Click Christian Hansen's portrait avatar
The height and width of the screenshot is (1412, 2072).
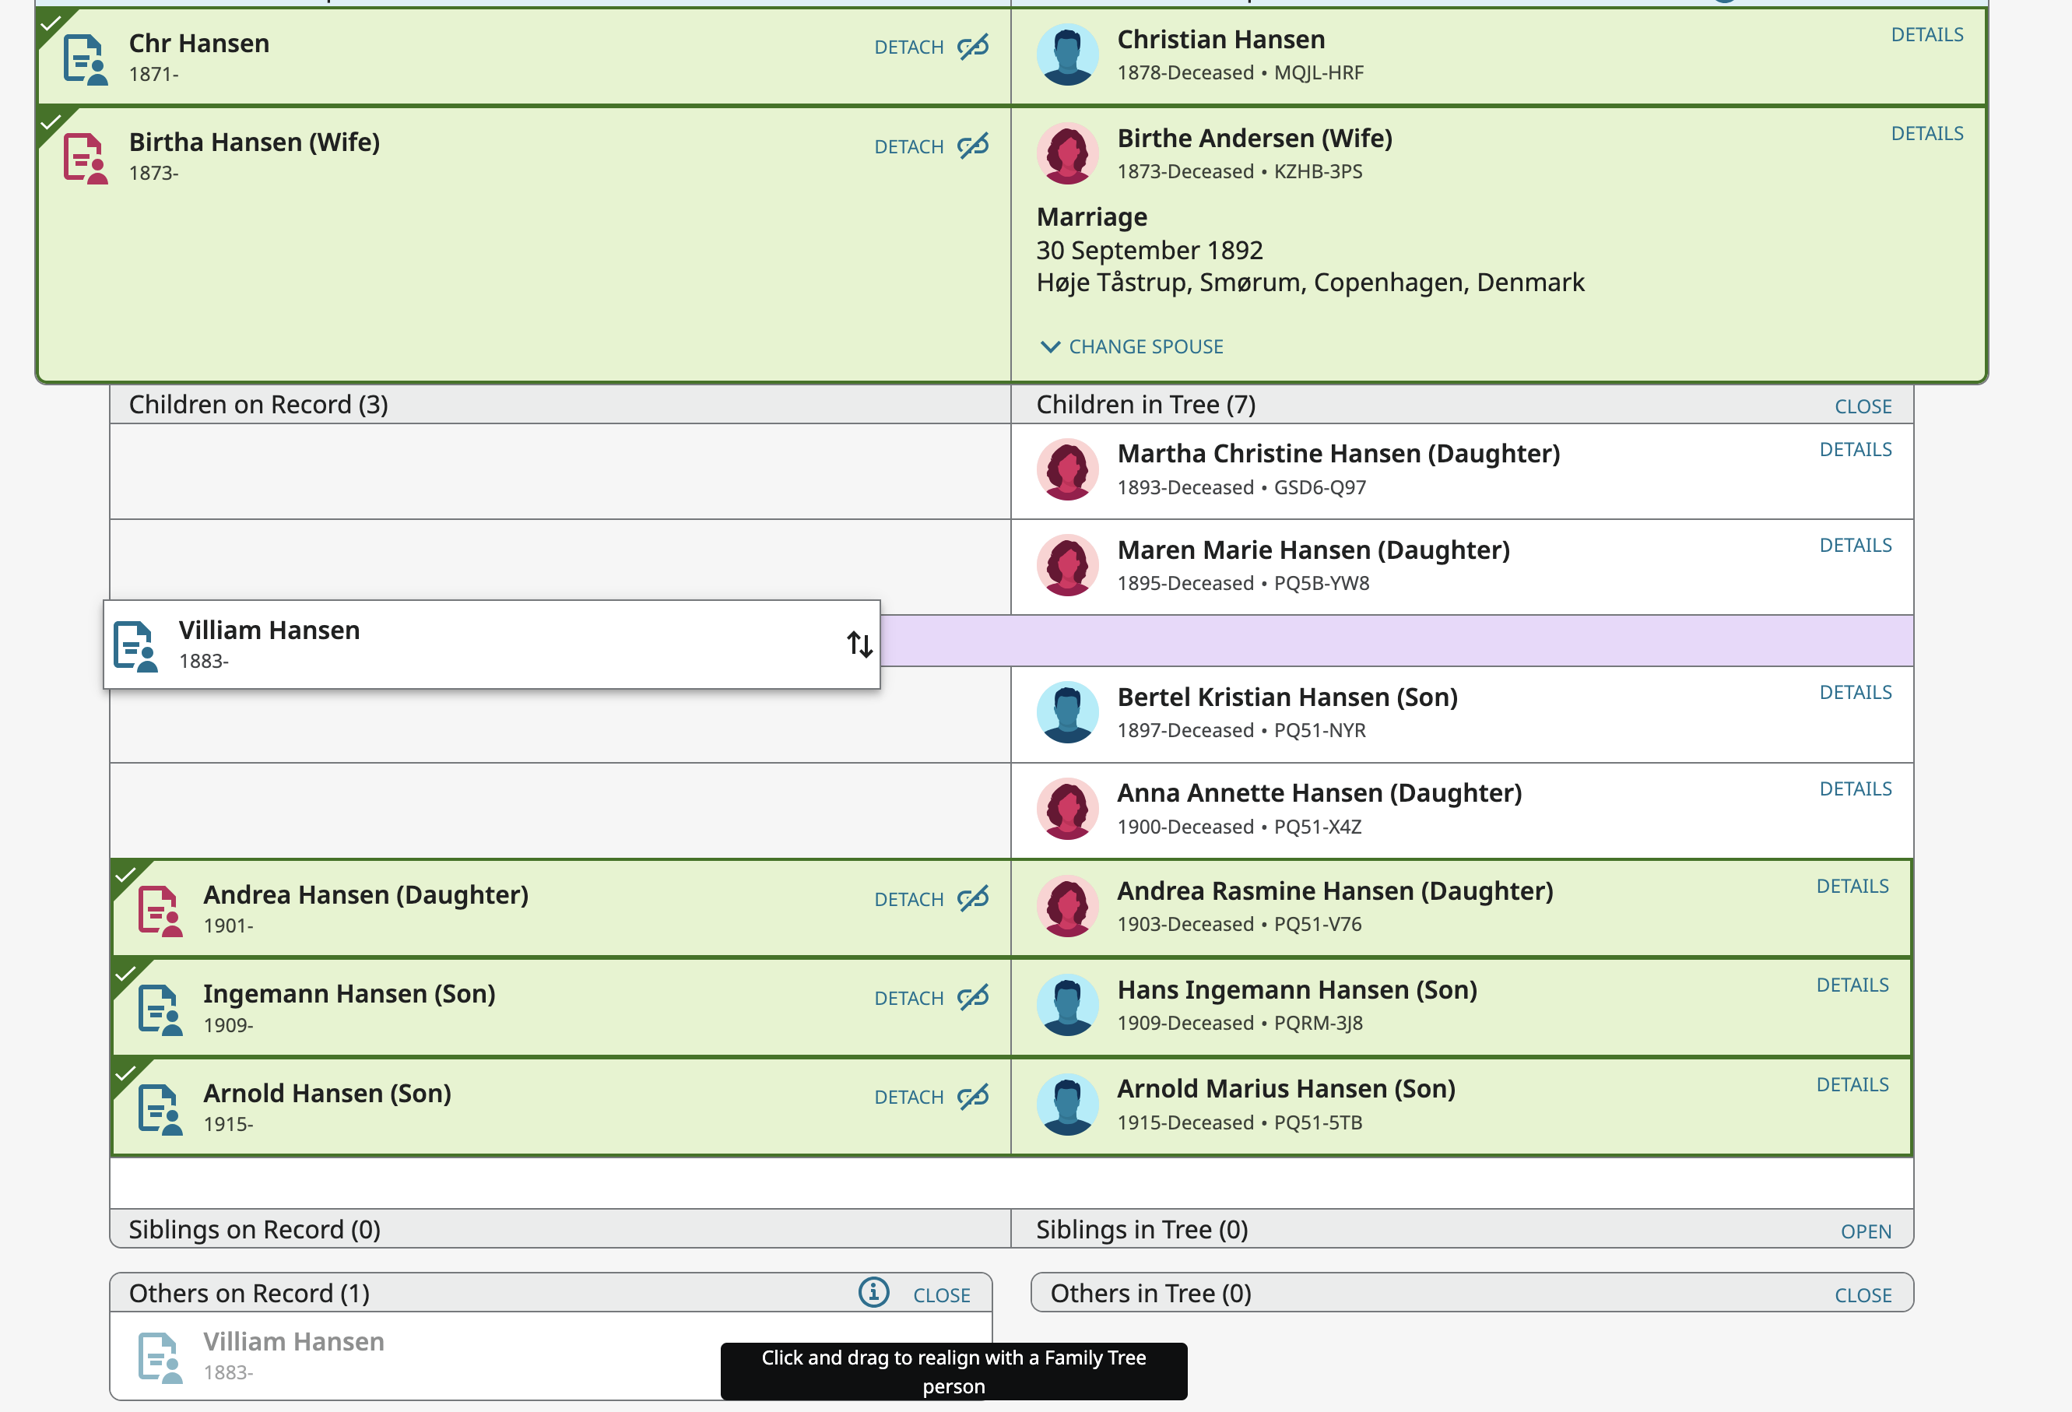pos(1067,54)
